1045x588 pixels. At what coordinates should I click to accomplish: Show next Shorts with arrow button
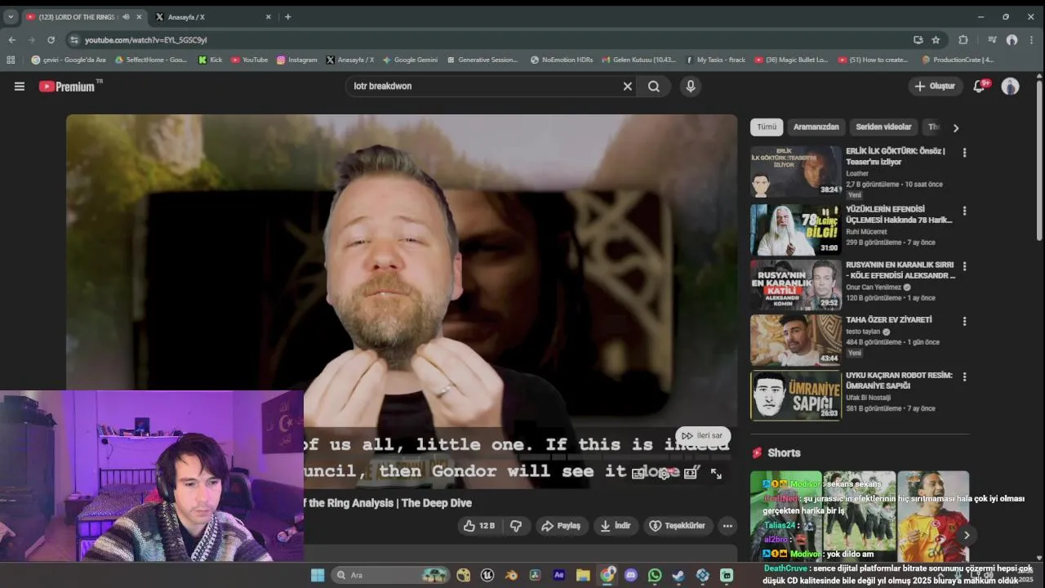pos(967,536)
